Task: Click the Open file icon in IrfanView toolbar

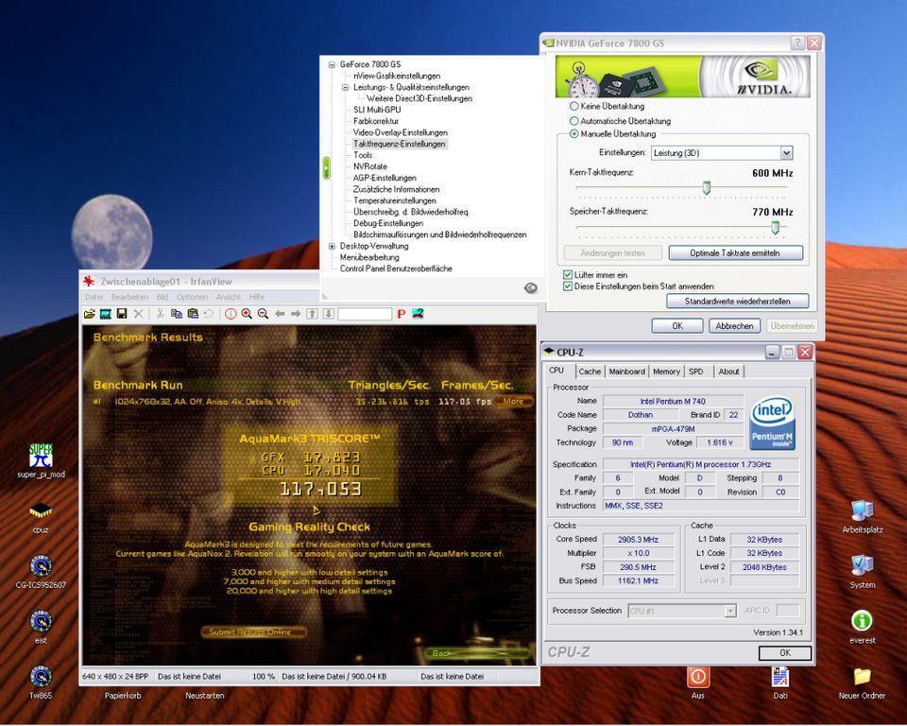Action: (89, 314)
